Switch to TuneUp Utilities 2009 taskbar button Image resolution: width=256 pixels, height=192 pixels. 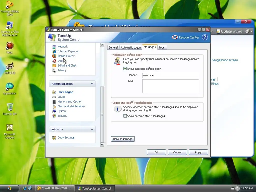coord(55,188)
